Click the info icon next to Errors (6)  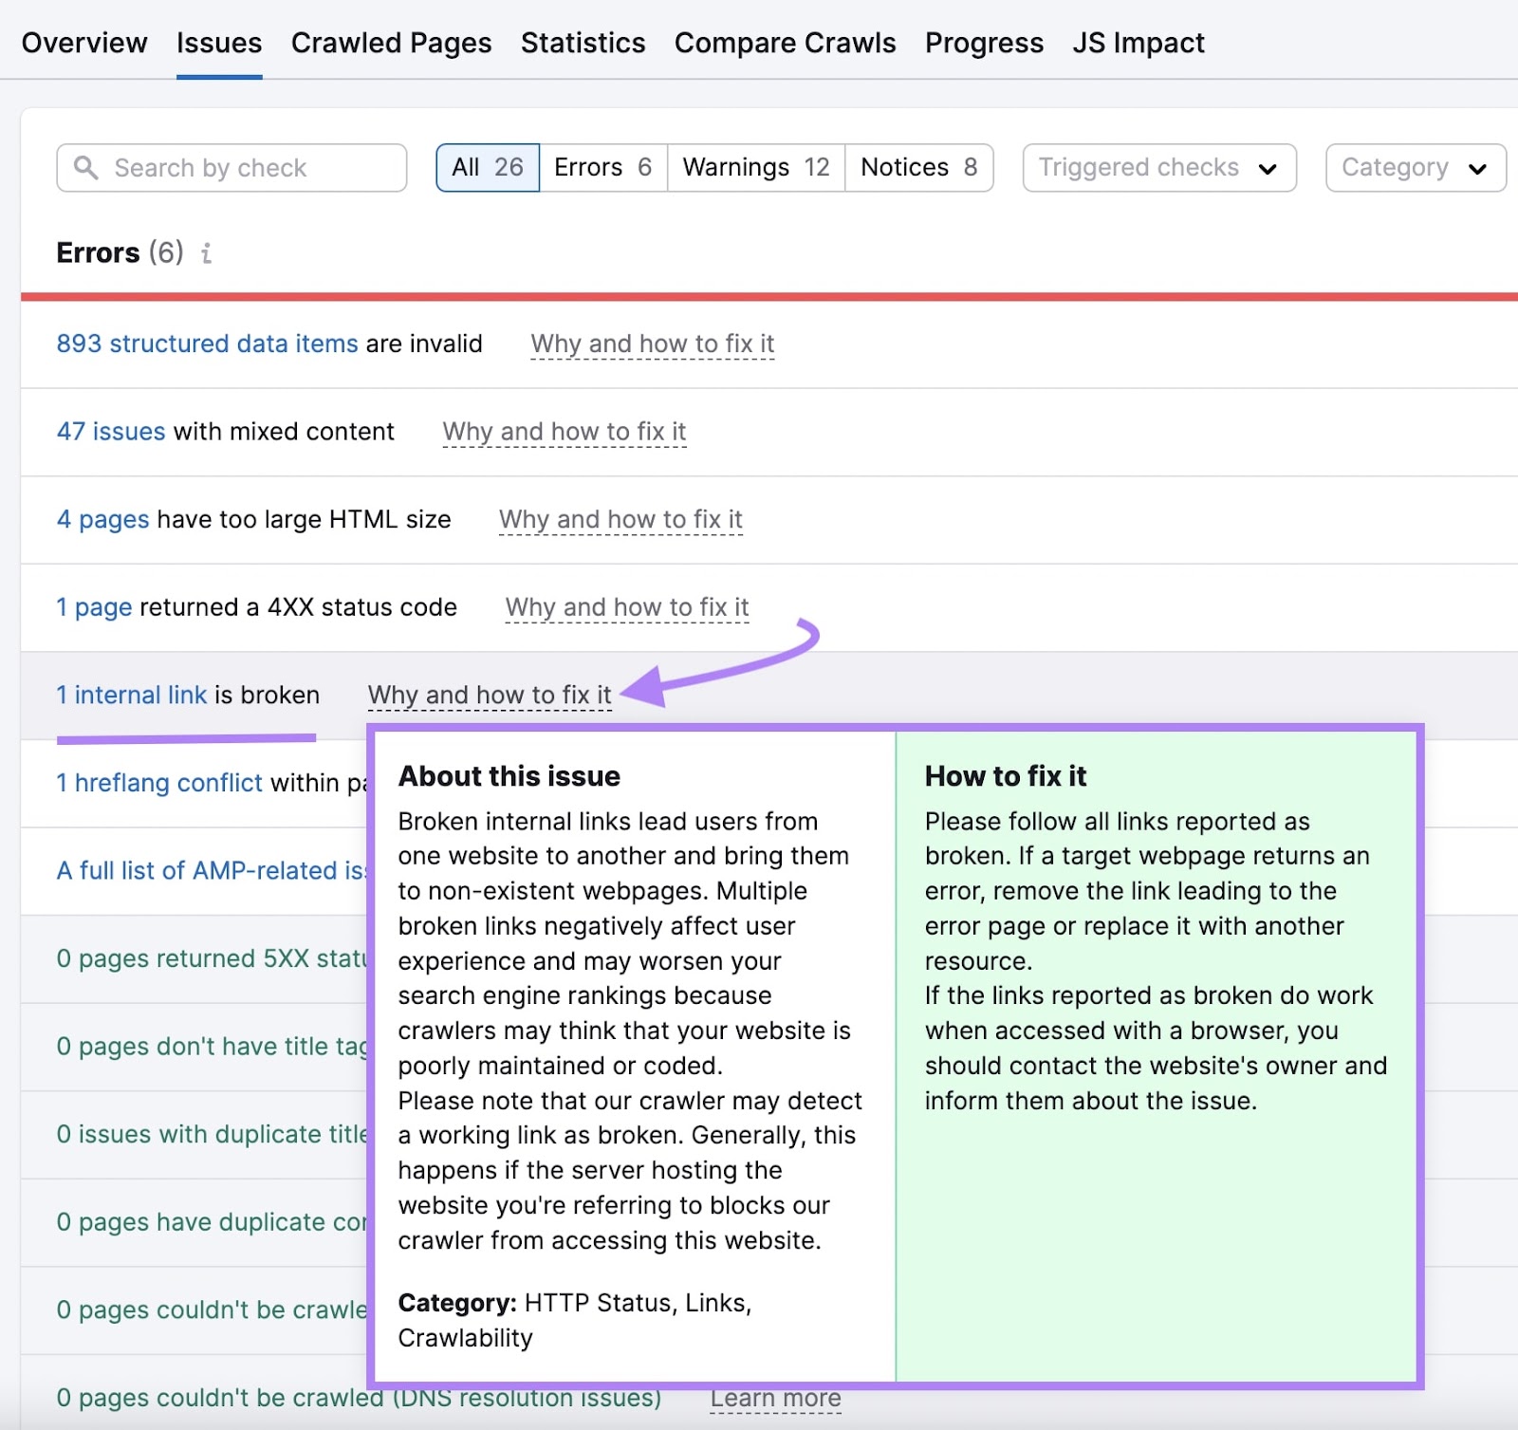[206, 253]
